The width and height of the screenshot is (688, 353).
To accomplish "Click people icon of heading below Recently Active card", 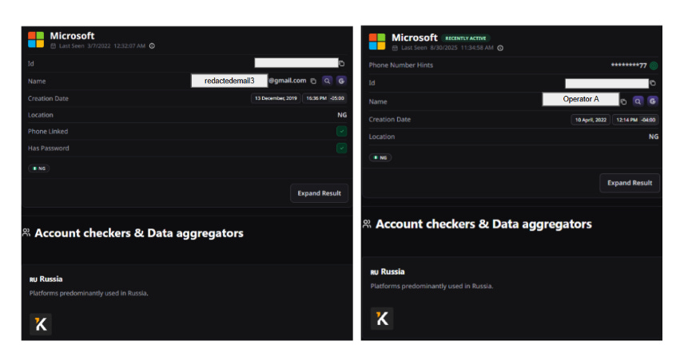I will pyautogui.click(x=367, y=224).
